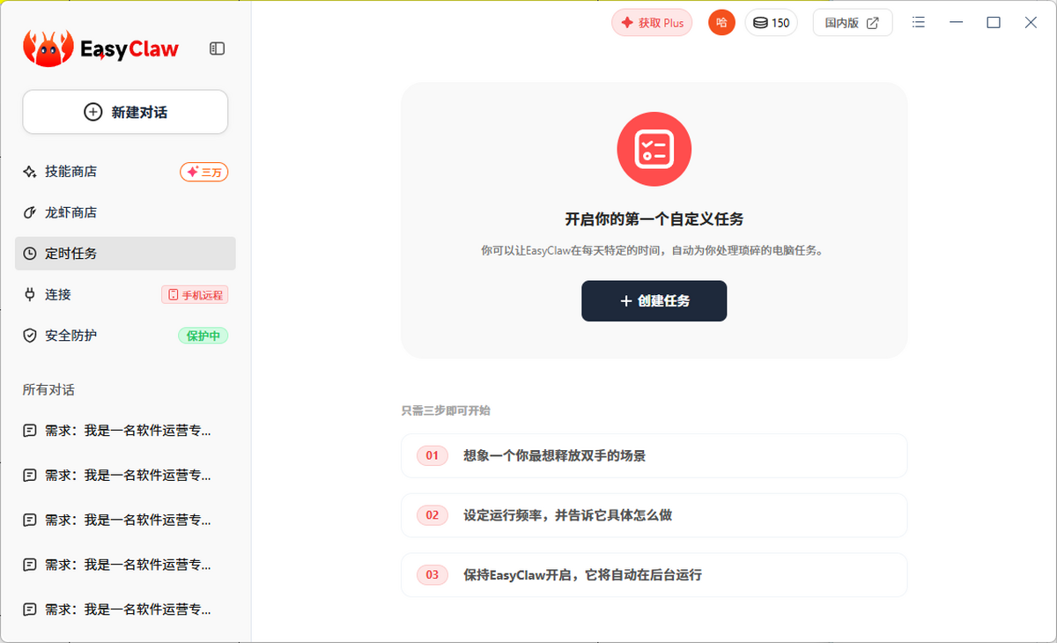Open the hamburger list menu icon
Viewport: 1057px width, 643px height.
tap(919, 23)
